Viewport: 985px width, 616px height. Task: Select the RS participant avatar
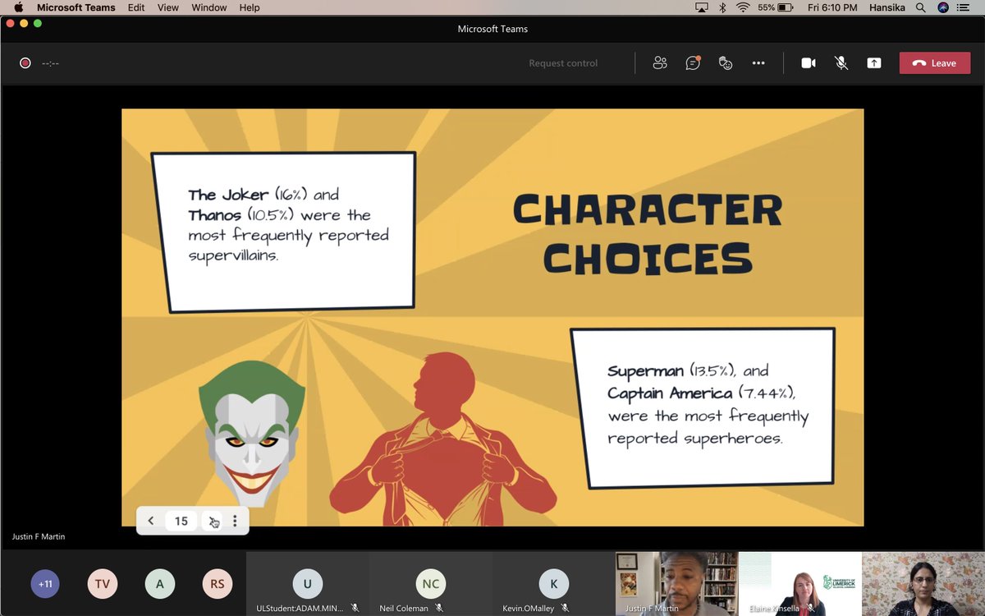(x=218, y=584)
